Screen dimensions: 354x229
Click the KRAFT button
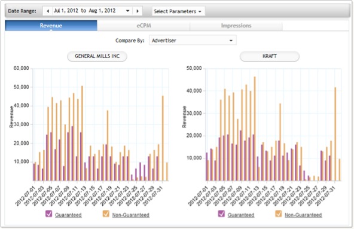[270, 56]
